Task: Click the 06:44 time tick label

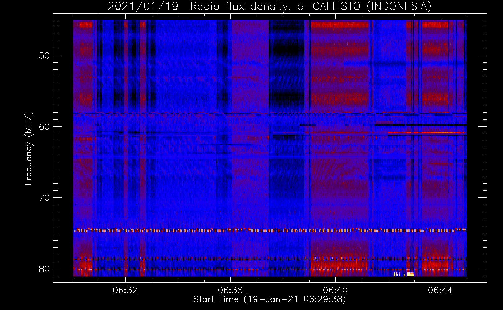Action: click(441, 290)
